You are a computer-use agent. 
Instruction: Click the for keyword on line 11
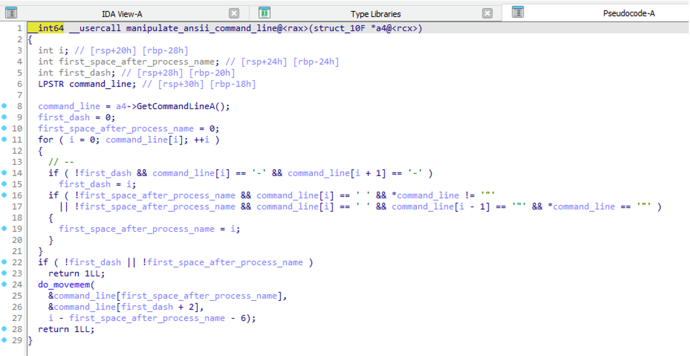(46, 140)
